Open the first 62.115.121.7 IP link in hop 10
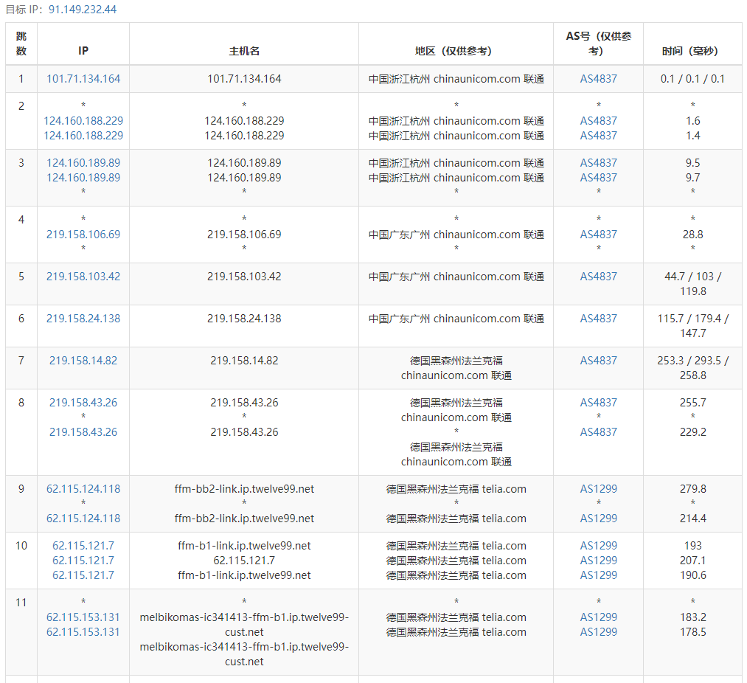747x683 pixels. click(x=83, y=545)
